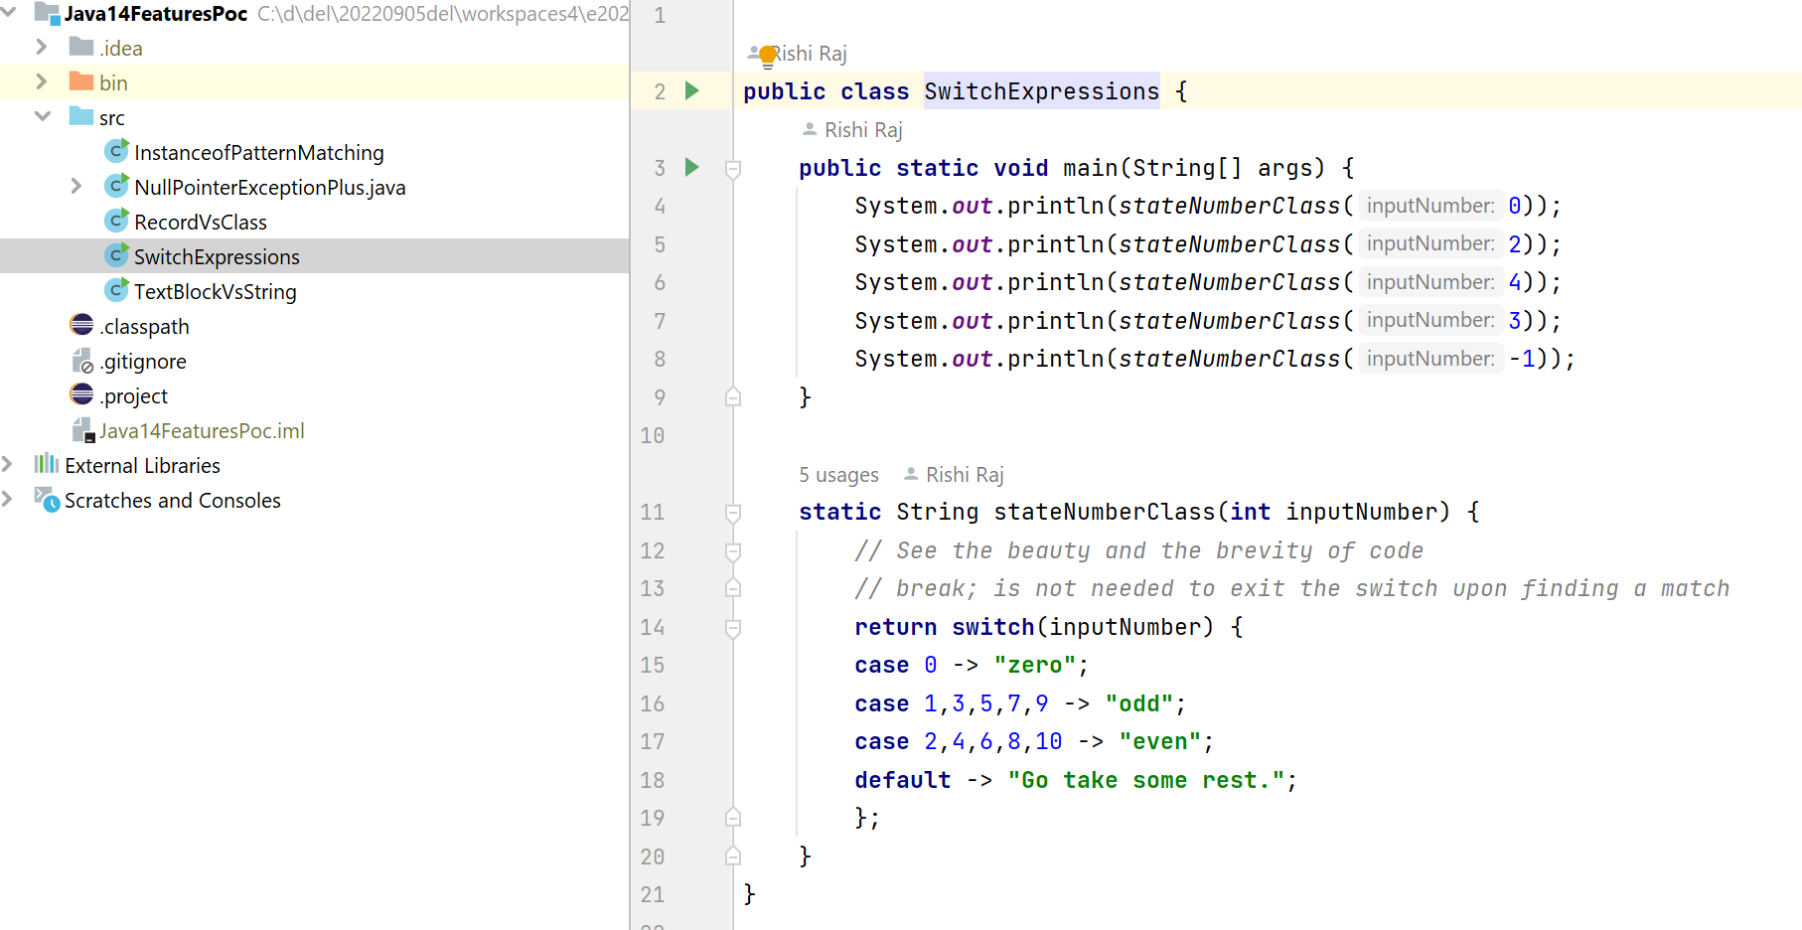Click the RecordVsClass class file icon
The height and width of the screenshot is (930, 1802).
pos(116,222)
